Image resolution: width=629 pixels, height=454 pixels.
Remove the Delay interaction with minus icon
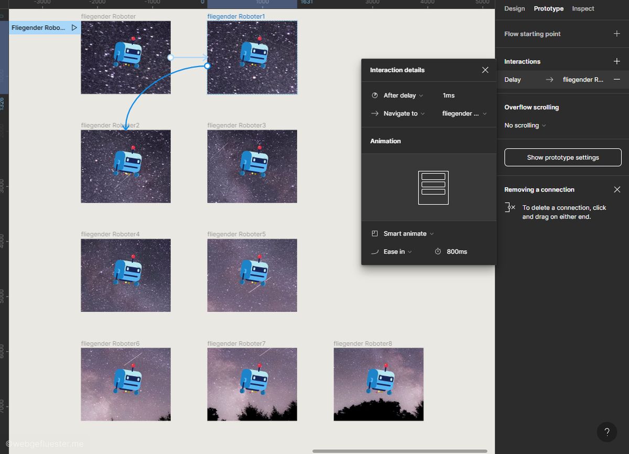(x=616, y=80)
